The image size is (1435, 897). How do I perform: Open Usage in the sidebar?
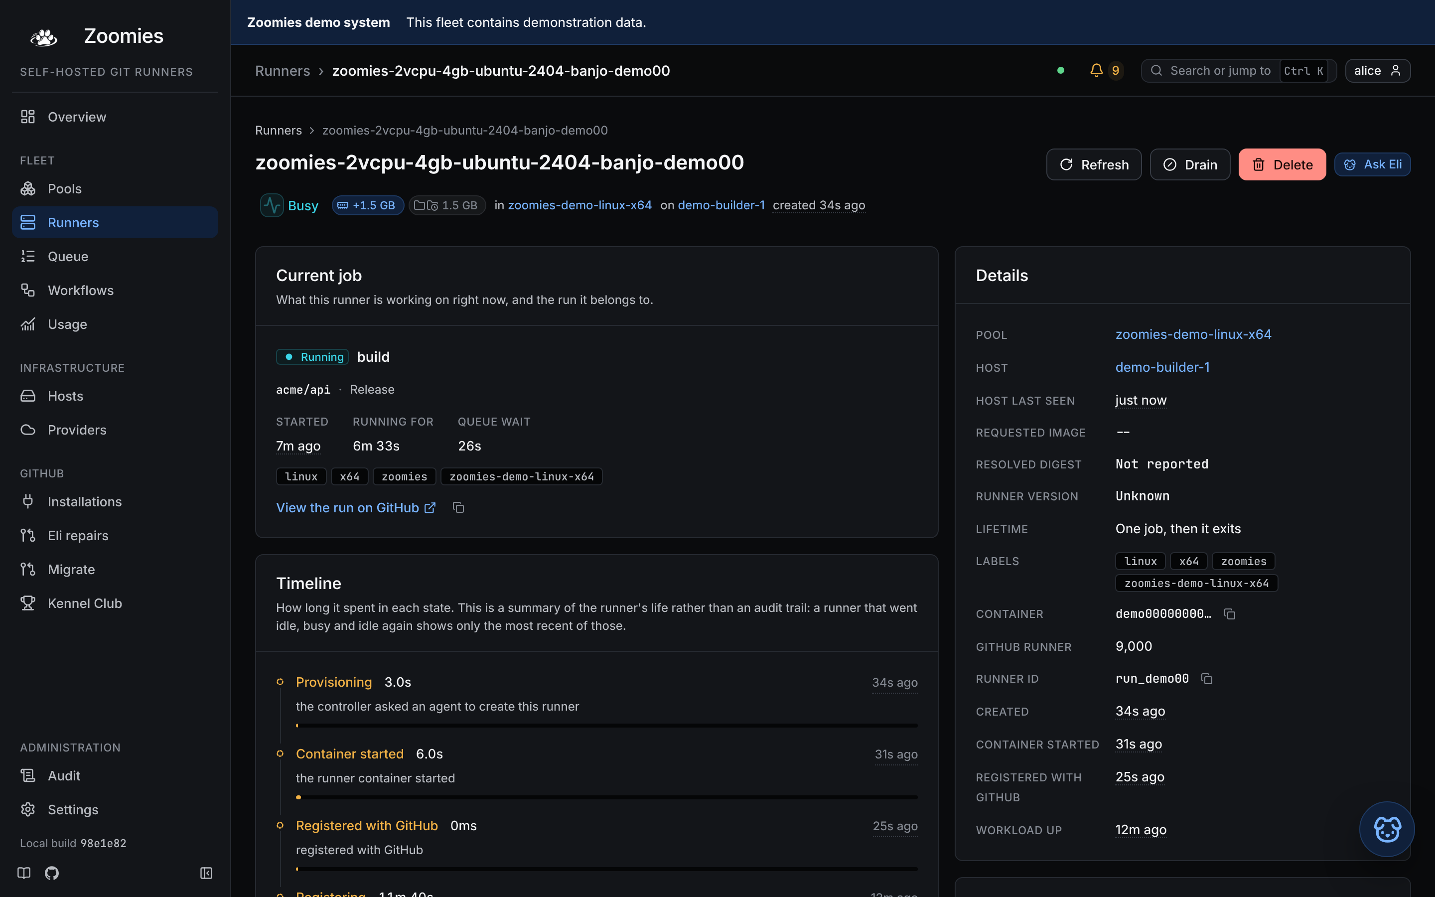115,324
